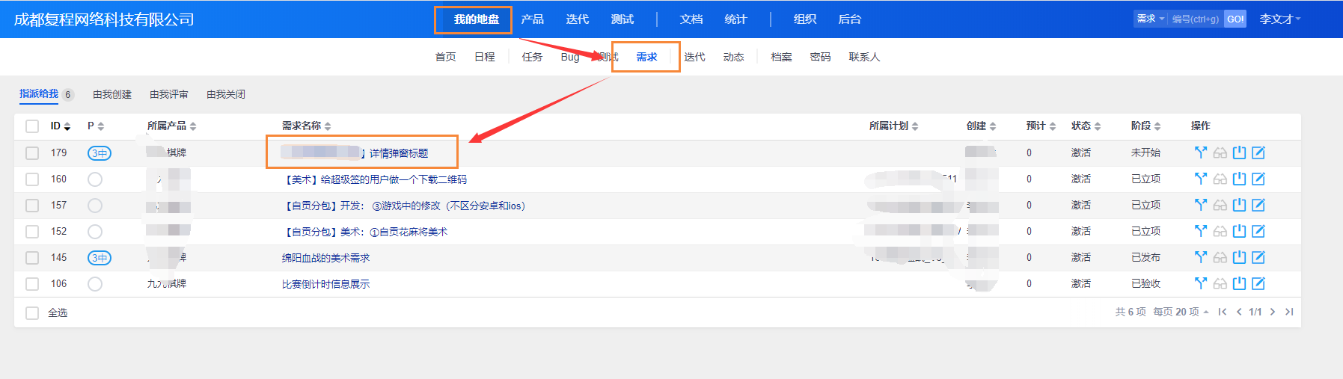Open the 给超级签的用户做一个下载二维码 story
Viewport: 1343px width, 379px height.
click(374, 179)
